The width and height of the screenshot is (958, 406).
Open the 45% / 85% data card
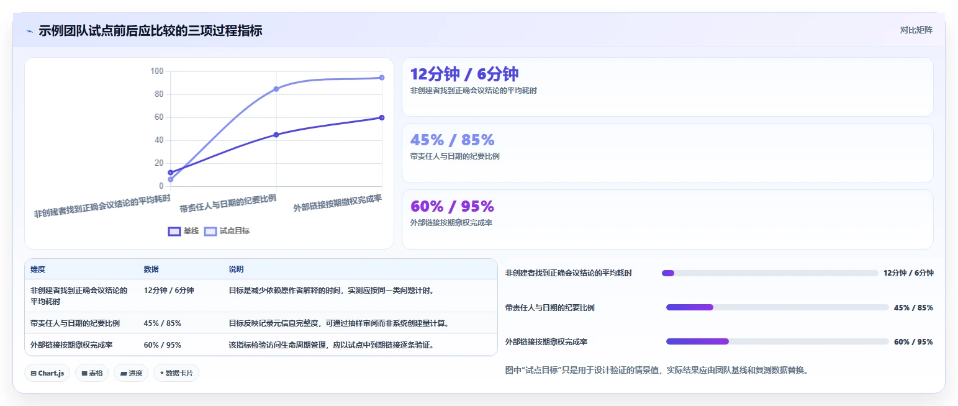pos(667,153)
